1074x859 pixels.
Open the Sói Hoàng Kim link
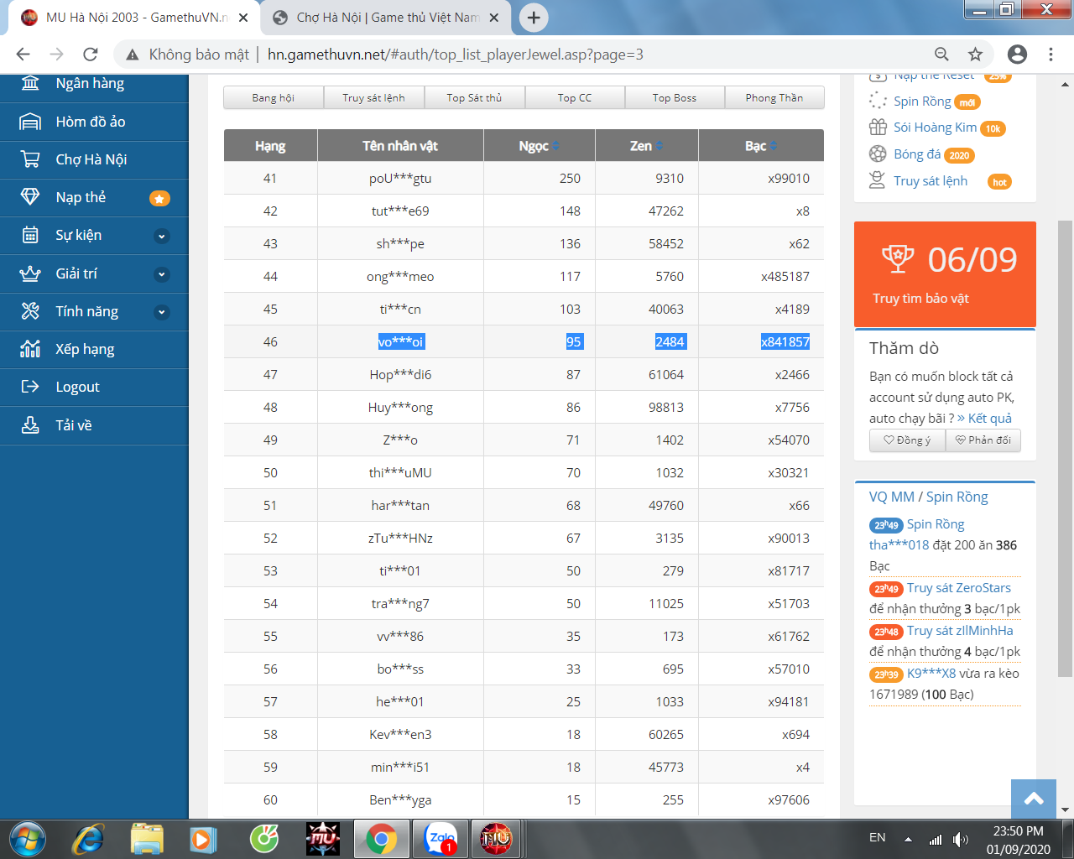935,128
